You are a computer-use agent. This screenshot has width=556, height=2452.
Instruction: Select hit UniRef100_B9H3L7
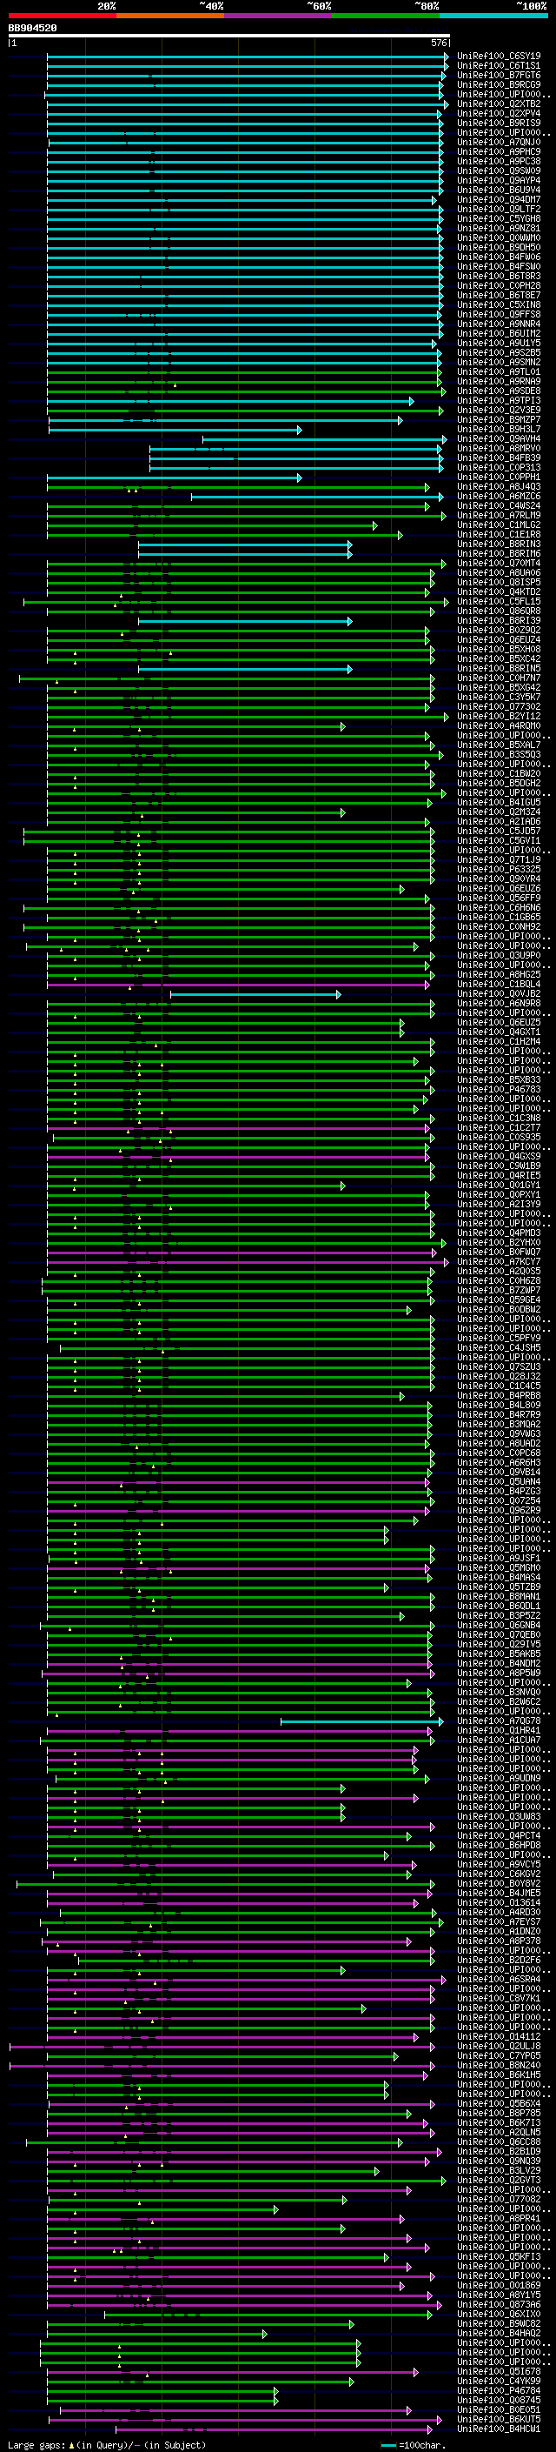click(499, 430)
